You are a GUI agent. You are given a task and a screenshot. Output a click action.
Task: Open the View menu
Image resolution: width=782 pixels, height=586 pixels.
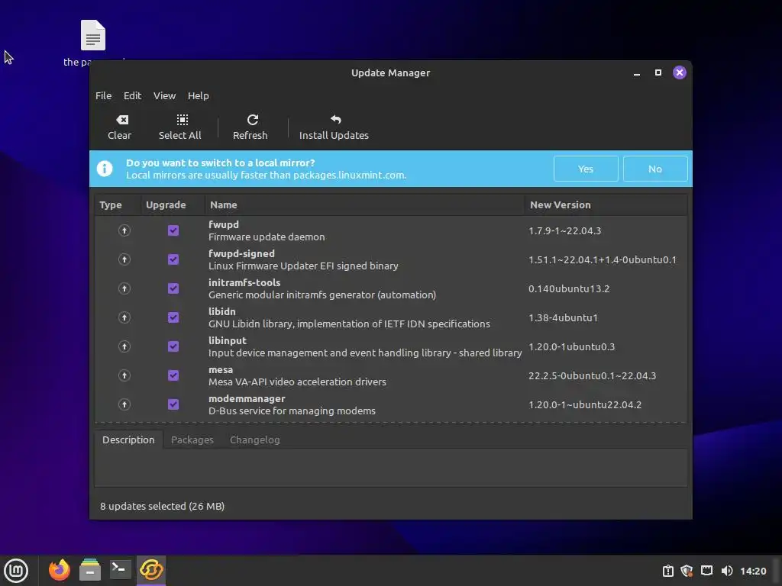coord(165,95)
